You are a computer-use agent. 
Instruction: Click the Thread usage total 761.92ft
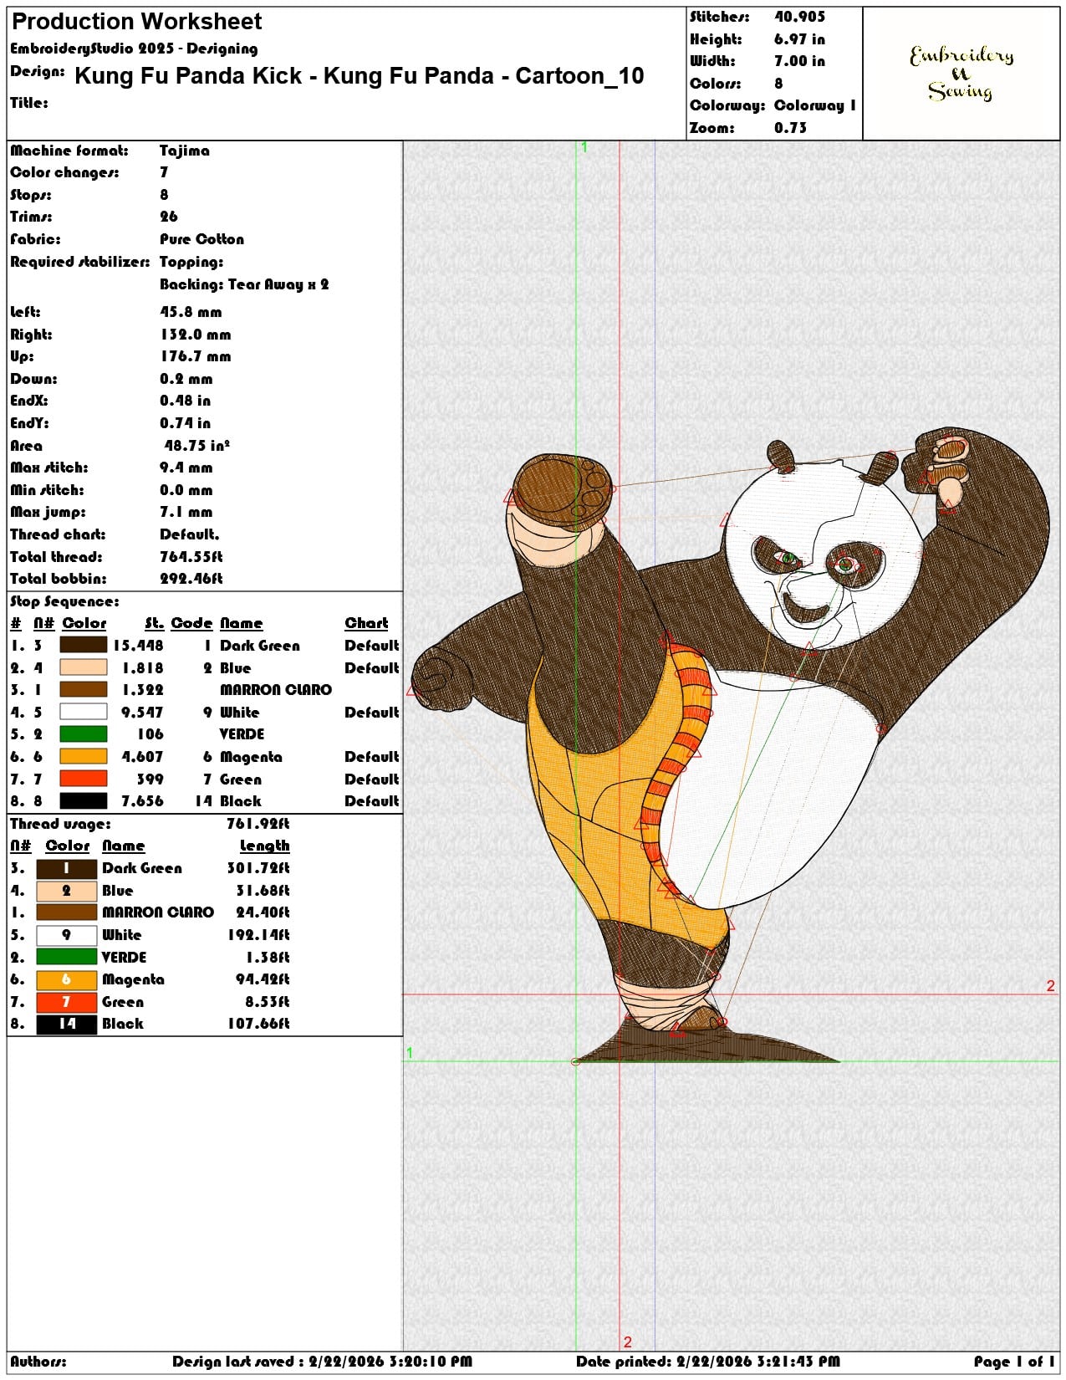(x=258, y=824)
